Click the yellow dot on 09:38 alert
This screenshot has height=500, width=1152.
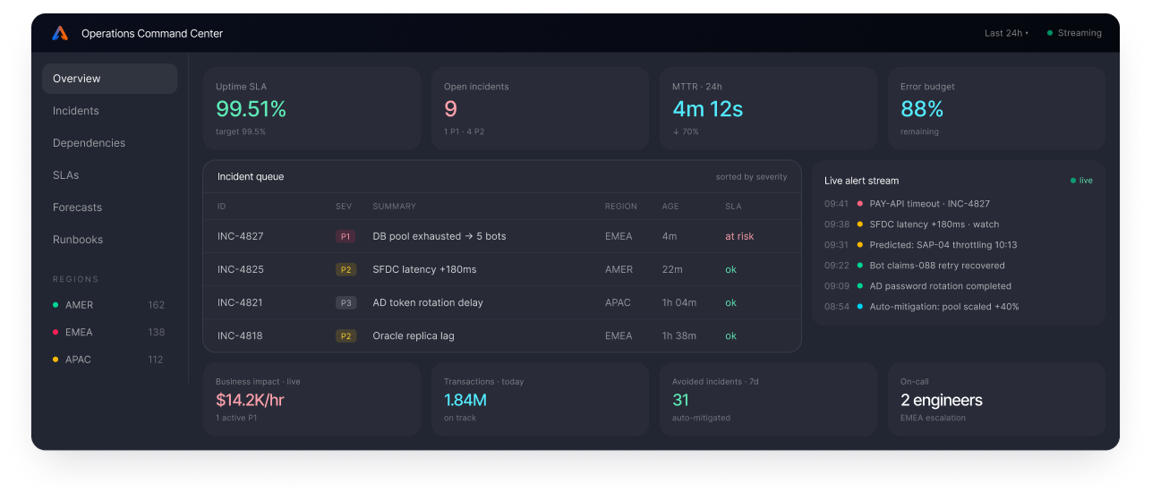(860, 225)
